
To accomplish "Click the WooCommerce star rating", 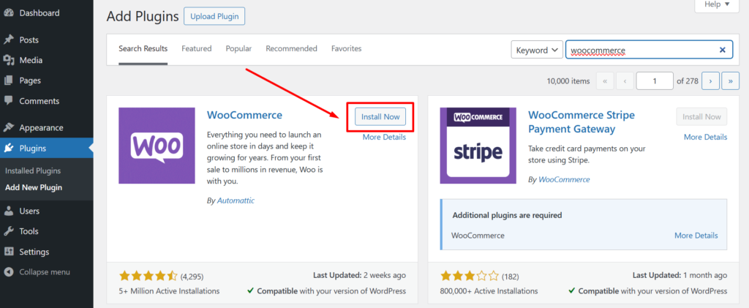I will pyautogui.click(x=148, y=276).
